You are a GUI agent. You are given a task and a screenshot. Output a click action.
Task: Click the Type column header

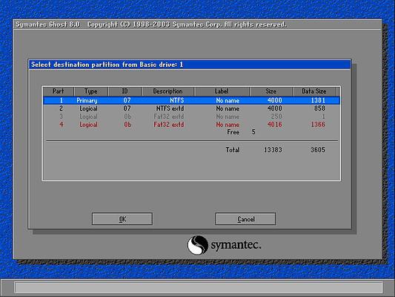click(x=91, y=91)
